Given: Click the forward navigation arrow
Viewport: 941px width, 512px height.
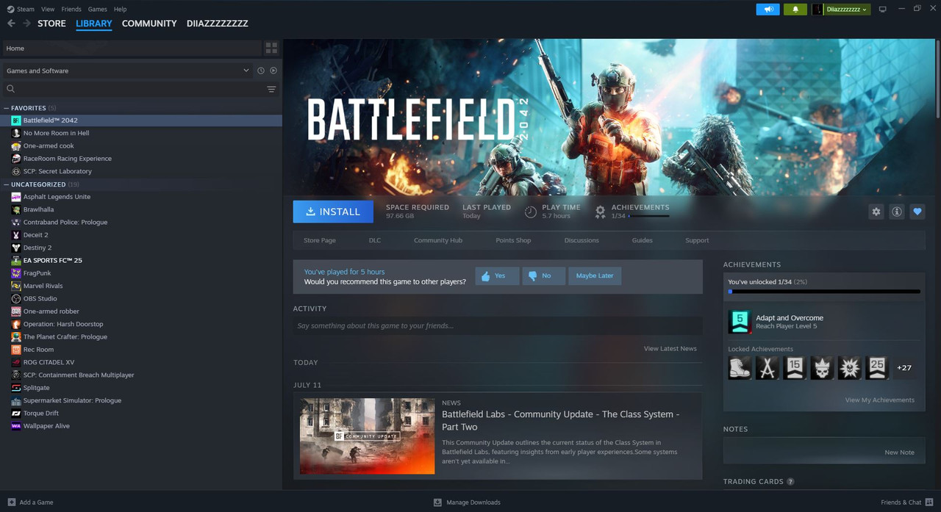Looking at the screenshot, I should (26, 24).
